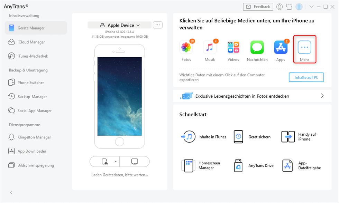339x203 pixels.
Task: Open Exklusive Lebensgeschichten in Fotos banner
Action: 252,96
